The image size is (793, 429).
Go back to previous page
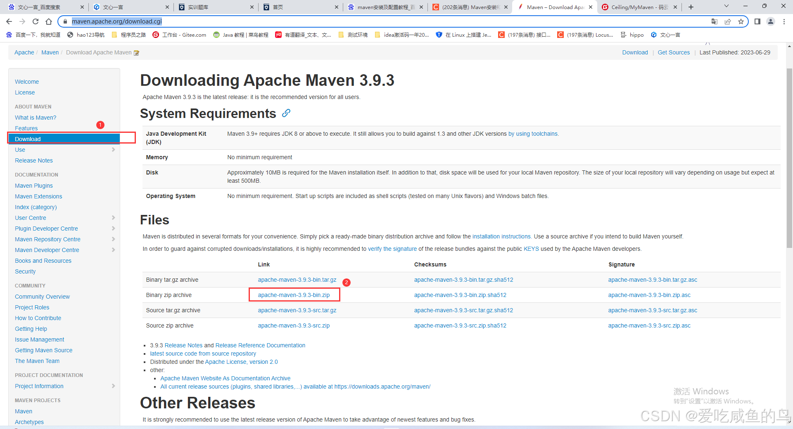point(9,21)
